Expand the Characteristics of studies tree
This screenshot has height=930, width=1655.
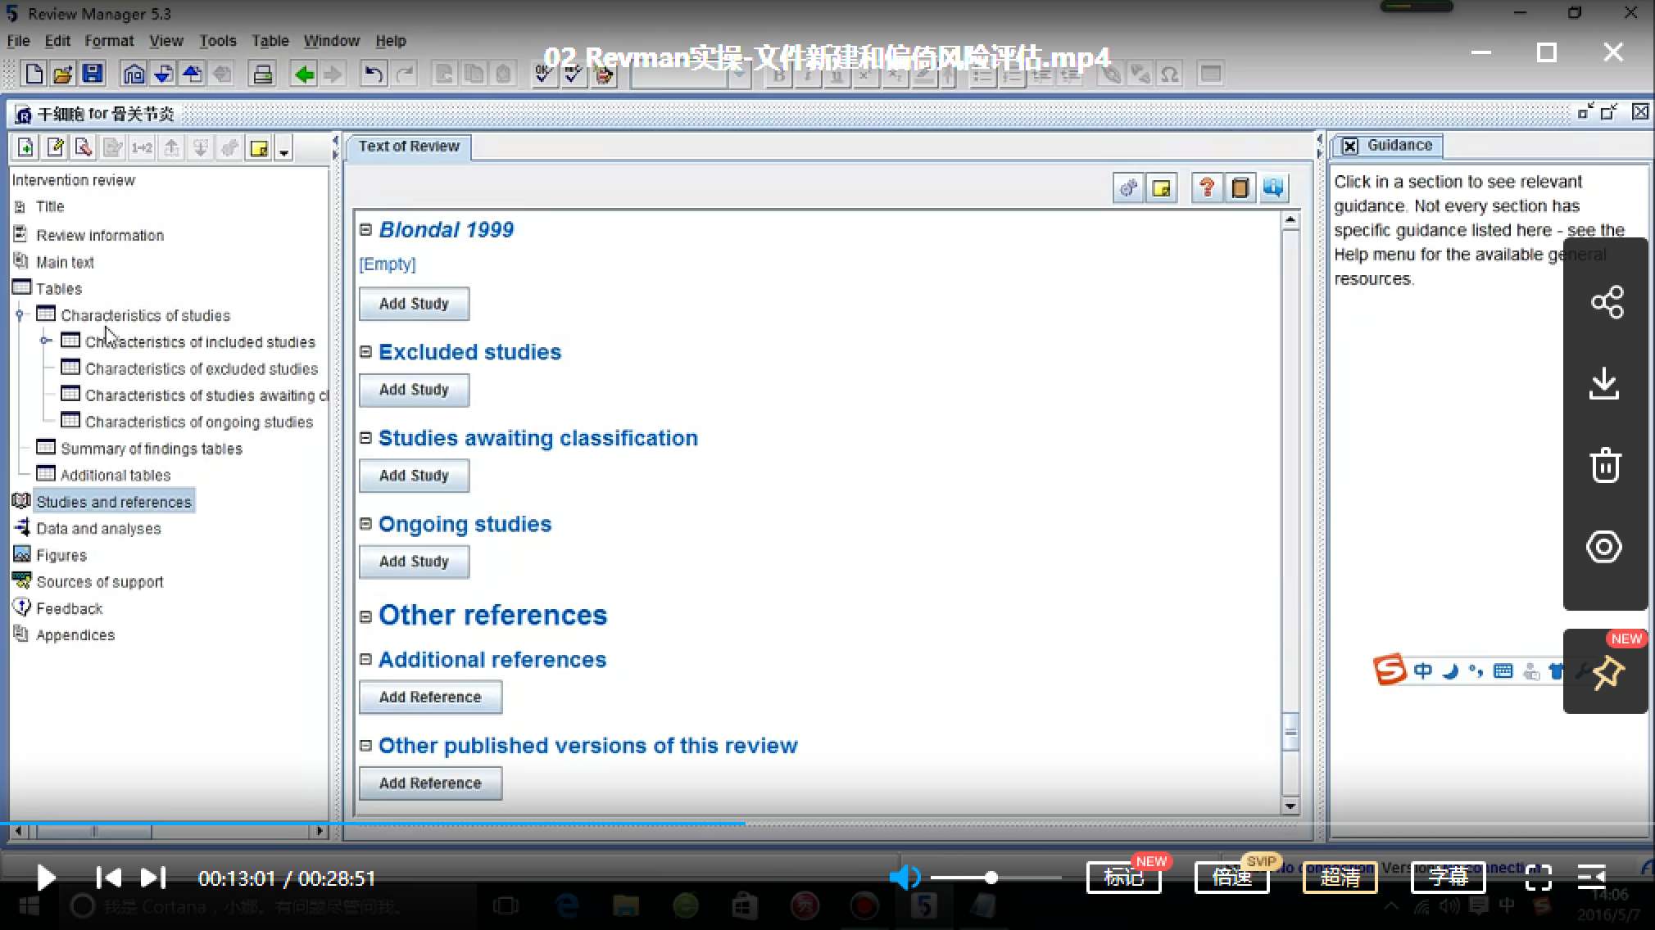coord(20,314)
